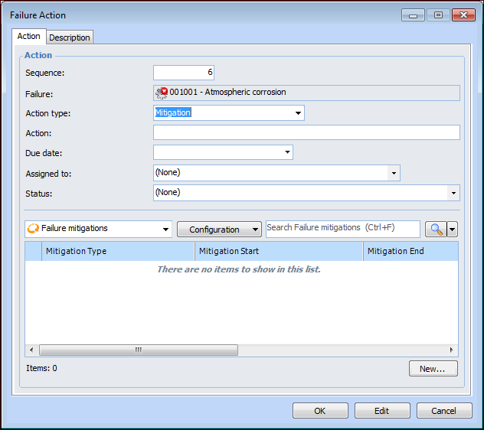This screenshot has height=430, width=484.
Task: Click the Failure field showing Atmospheric corrosion
Action: tap(306, 93)
